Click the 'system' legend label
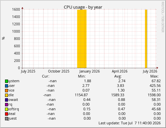This screenshot has width=166, height=128. pos(14,81)
